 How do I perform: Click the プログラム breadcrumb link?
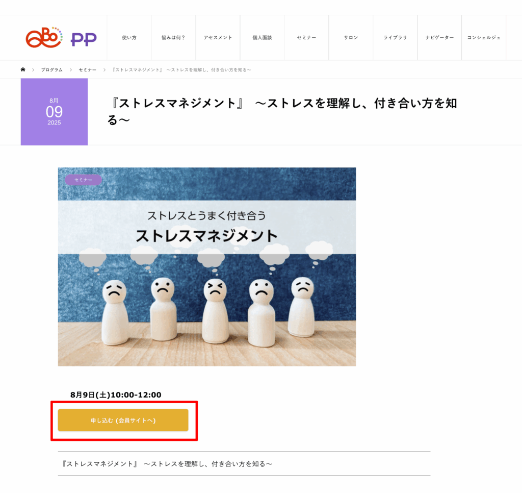pyautogui.click(x=51, y=70)
